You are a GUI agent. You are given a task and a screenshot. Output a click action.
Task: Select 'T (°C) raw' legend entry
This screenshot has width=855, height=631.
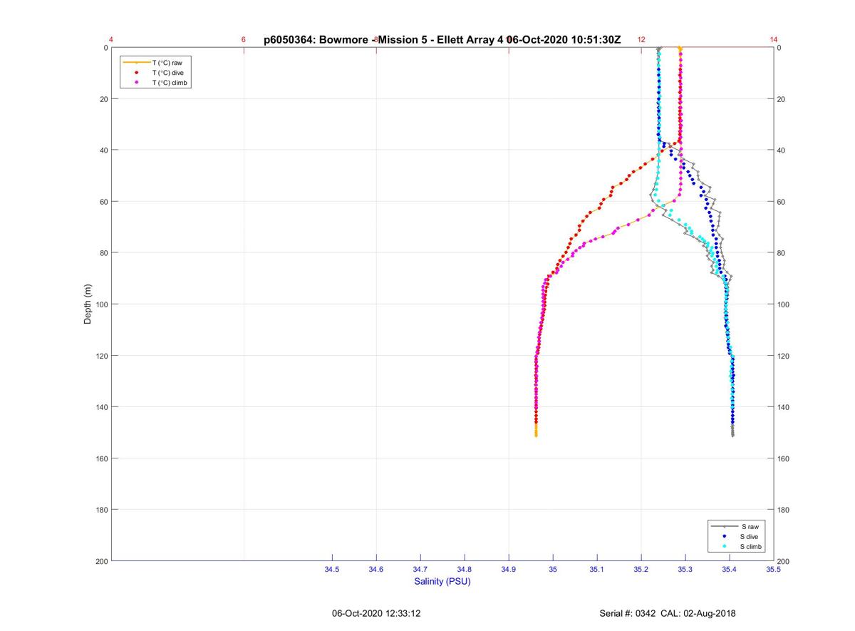(167, 63)
